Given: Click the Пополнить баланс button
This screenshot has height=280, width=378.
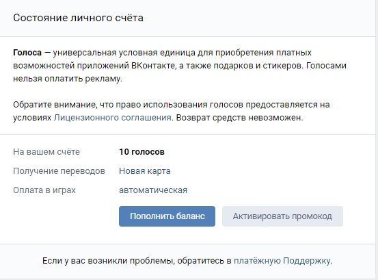Looking at the screenshot, I should [167, 216].
